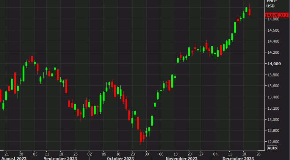Select the 13 date tick in November

pos(175,154)
